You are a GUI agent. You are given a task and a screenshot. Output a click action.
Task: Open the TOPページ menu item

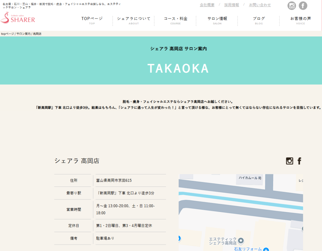tap(92, 20)
